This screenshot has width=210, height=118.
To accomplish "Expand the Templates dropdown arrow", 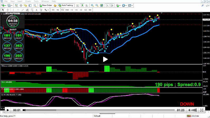I will [132, 6].
